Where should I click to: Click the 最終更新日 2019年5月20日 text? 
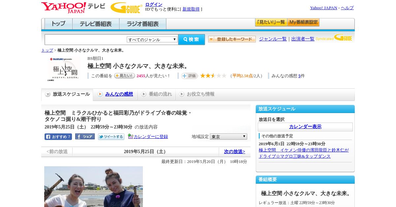click(204, 162)
